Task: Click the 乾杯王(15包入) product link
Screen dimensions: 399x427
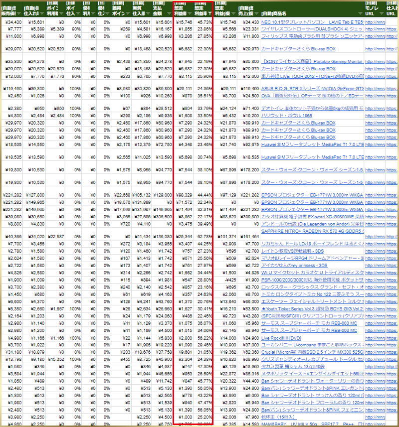Action: coord(278,417)
